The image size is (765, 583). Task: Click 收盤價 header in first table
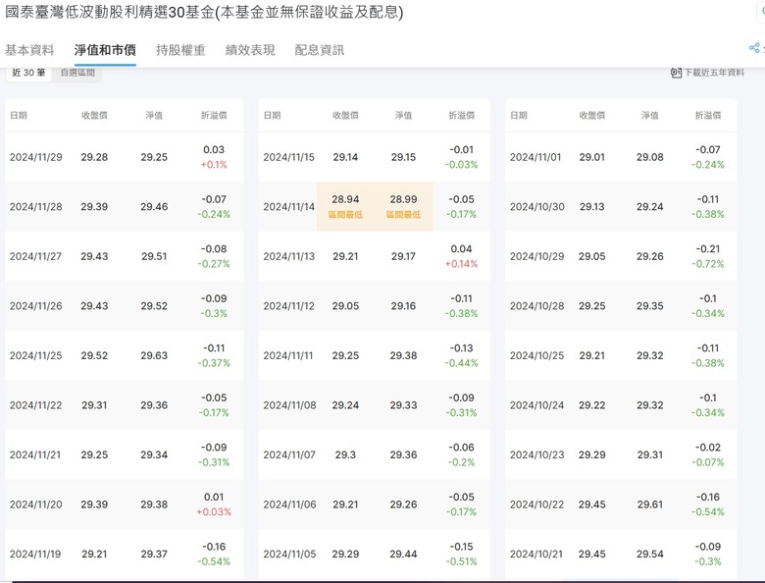tap(94, 115)
